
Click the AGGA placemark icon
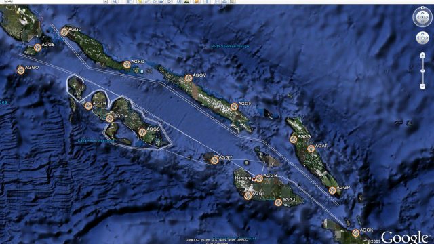coord(294,139)
